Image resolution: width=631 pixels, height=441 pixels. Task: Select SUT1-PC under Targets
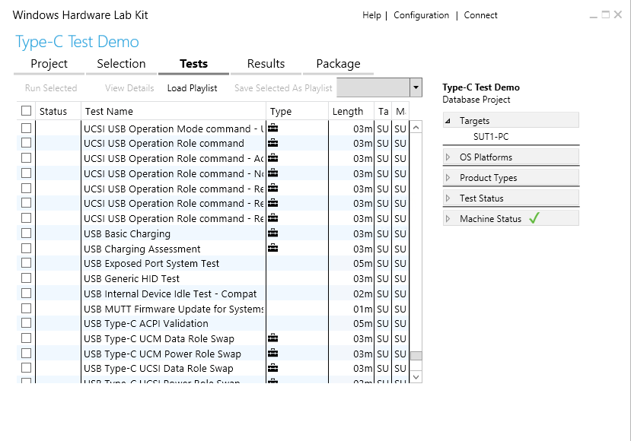click(x=490, y=137)
